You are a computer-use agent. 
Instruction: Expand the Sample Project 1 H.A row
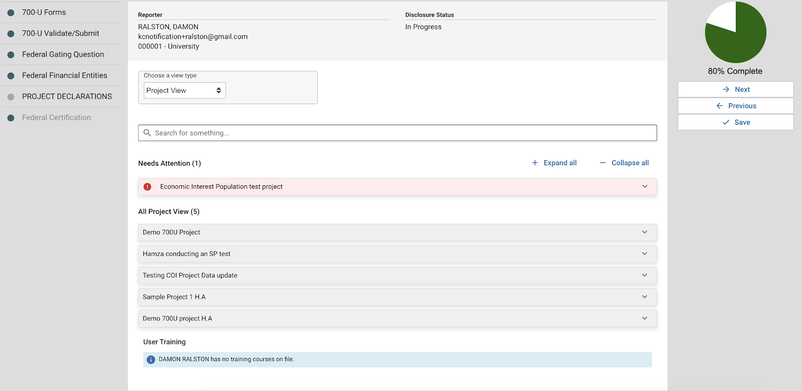tap(645, 297)
